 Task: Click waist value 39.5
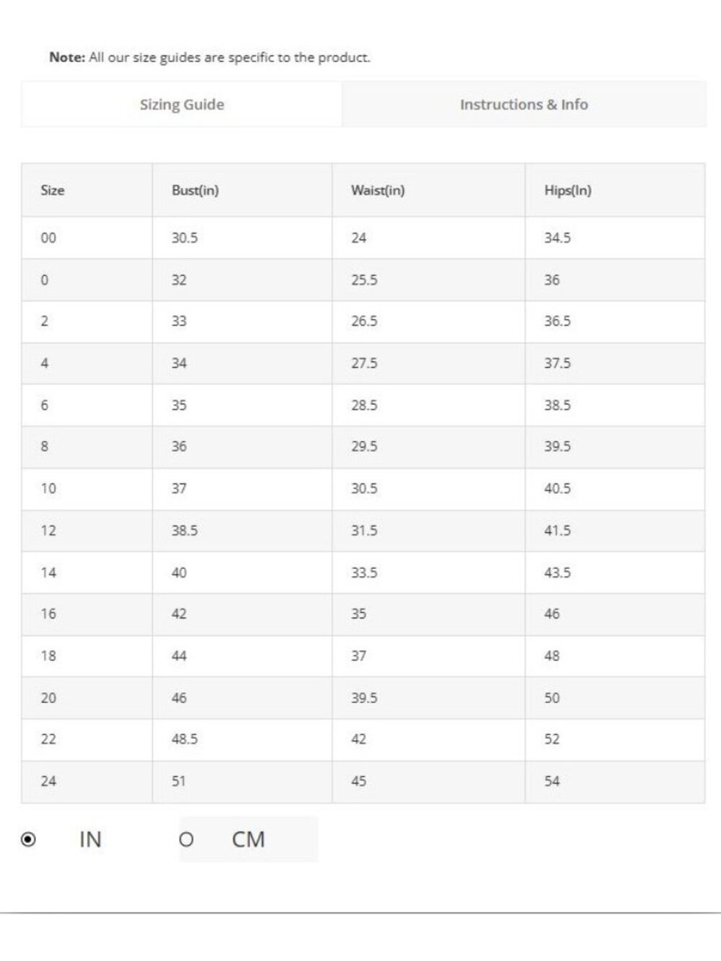point(364,698)
